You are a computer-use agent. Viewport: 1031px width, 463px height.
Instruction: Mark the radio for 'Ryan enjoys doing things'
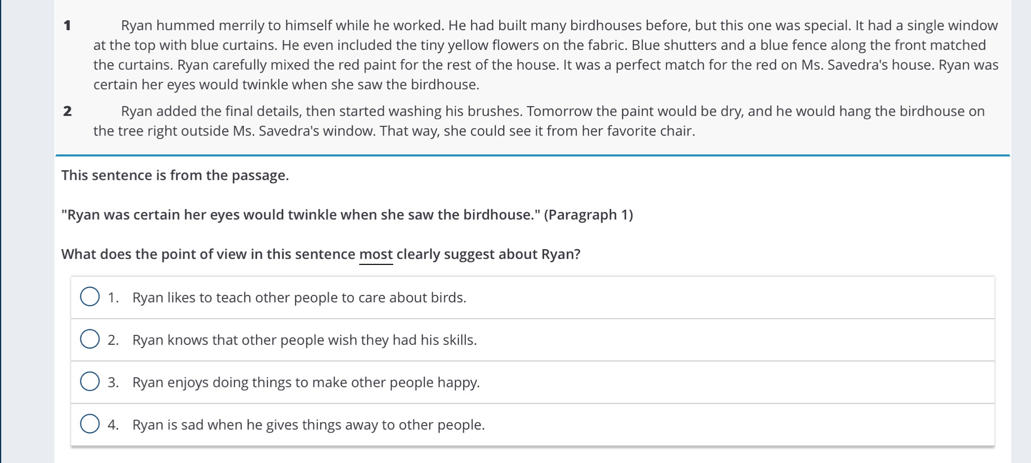pyautogui.click(x=90, y=382)
